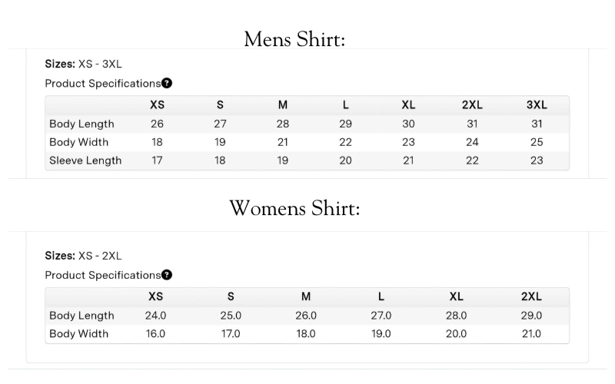The image size is (615, 384).
Task: Click Womens XS Body Length value 24.0
Action: click(x=156, y=315)
